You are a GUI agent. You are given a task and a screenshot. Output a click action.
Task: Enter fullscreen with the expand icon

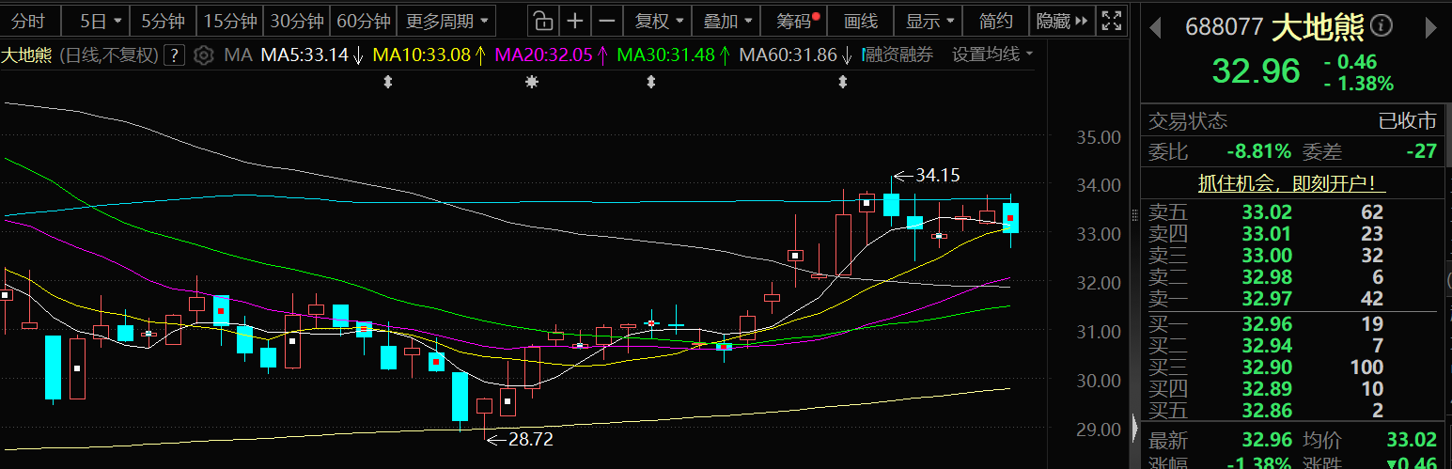[1111, 20]
